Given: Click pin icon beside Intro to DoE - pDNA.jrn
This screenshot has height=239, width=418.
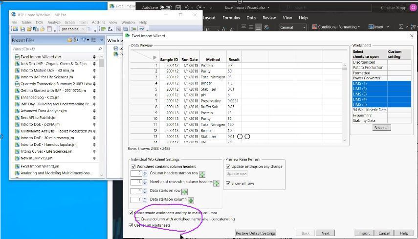Looking at the screenshot, I should [x=94, y=124].
